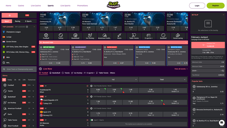Select the 3h time filter

tap(15, 80)
